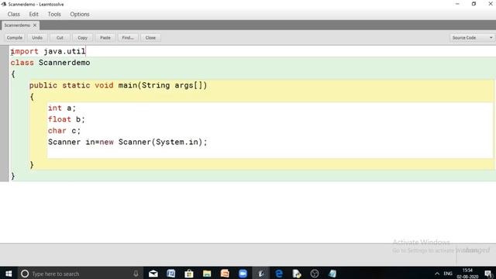Open Mail from the taskbar

[153, 274]
